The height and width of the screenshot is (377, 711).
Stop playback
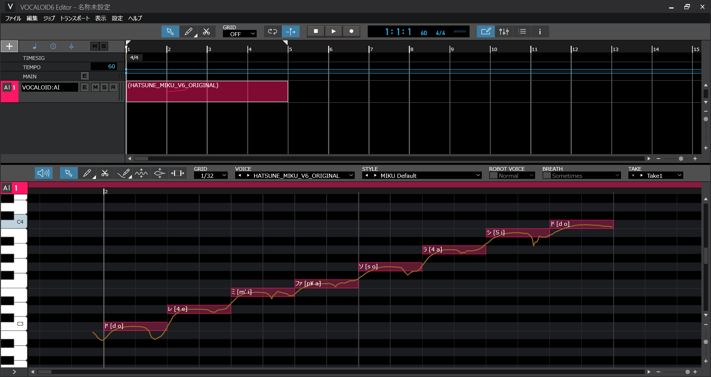click(x=316, y=31)
